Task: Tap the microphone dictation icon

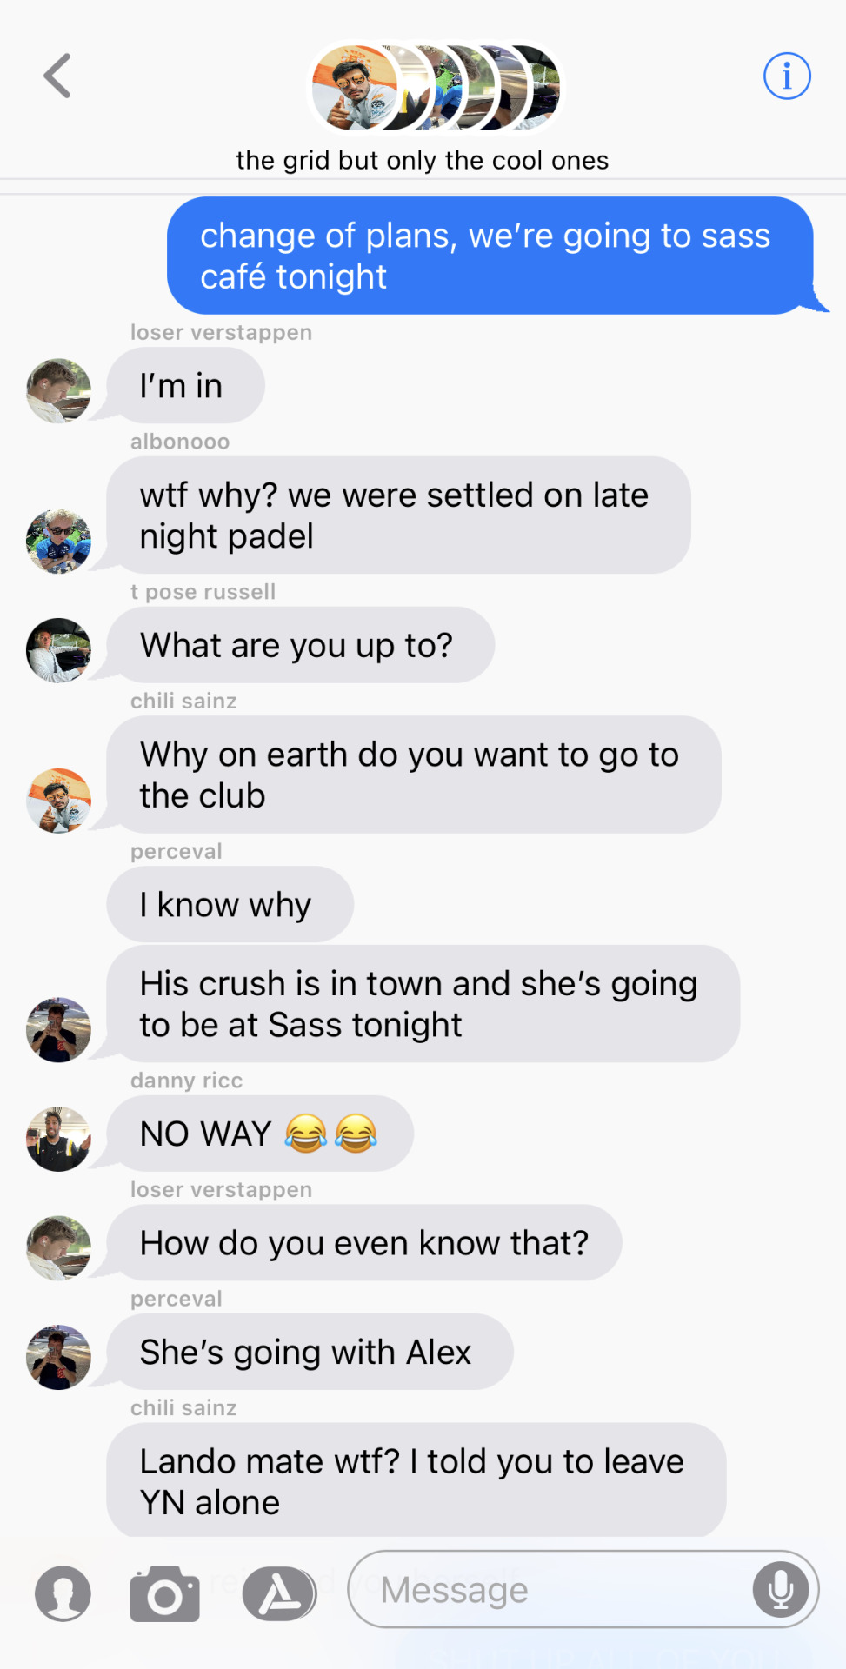Action: 781,1589
